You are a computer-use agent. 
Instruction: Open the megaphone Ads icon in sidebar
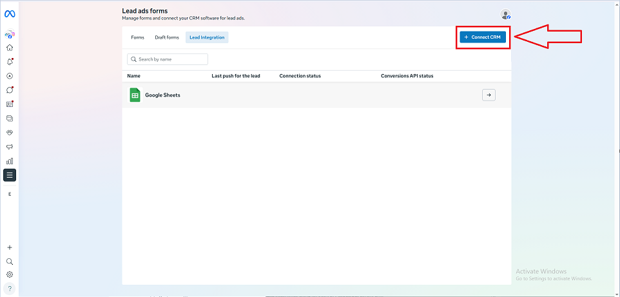pos(10,147)
